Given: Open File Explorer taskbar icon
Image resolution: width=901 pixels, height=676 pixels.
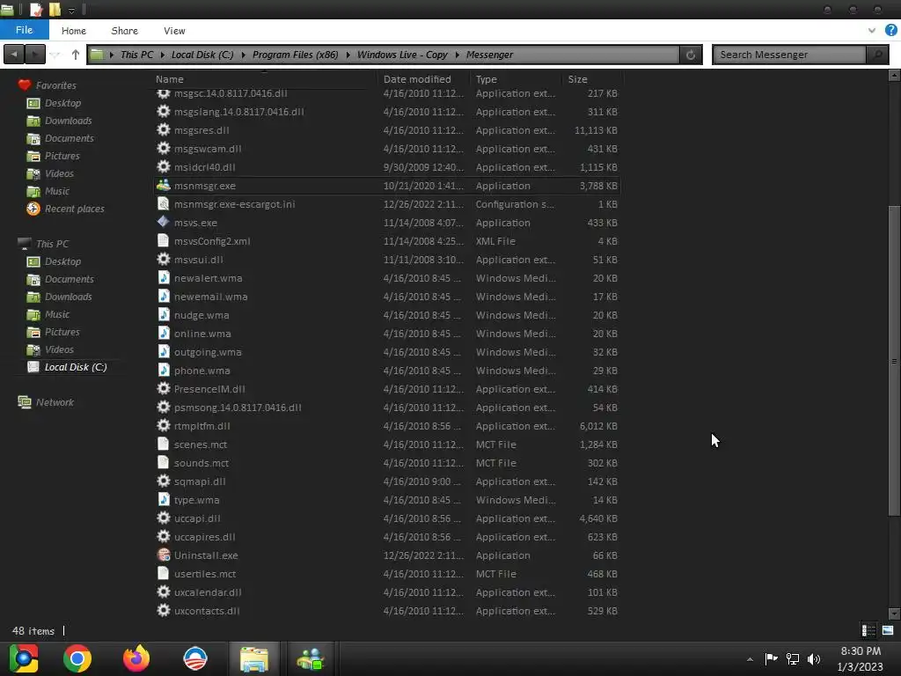Looking at the screenshot, I should pos(254,658).
